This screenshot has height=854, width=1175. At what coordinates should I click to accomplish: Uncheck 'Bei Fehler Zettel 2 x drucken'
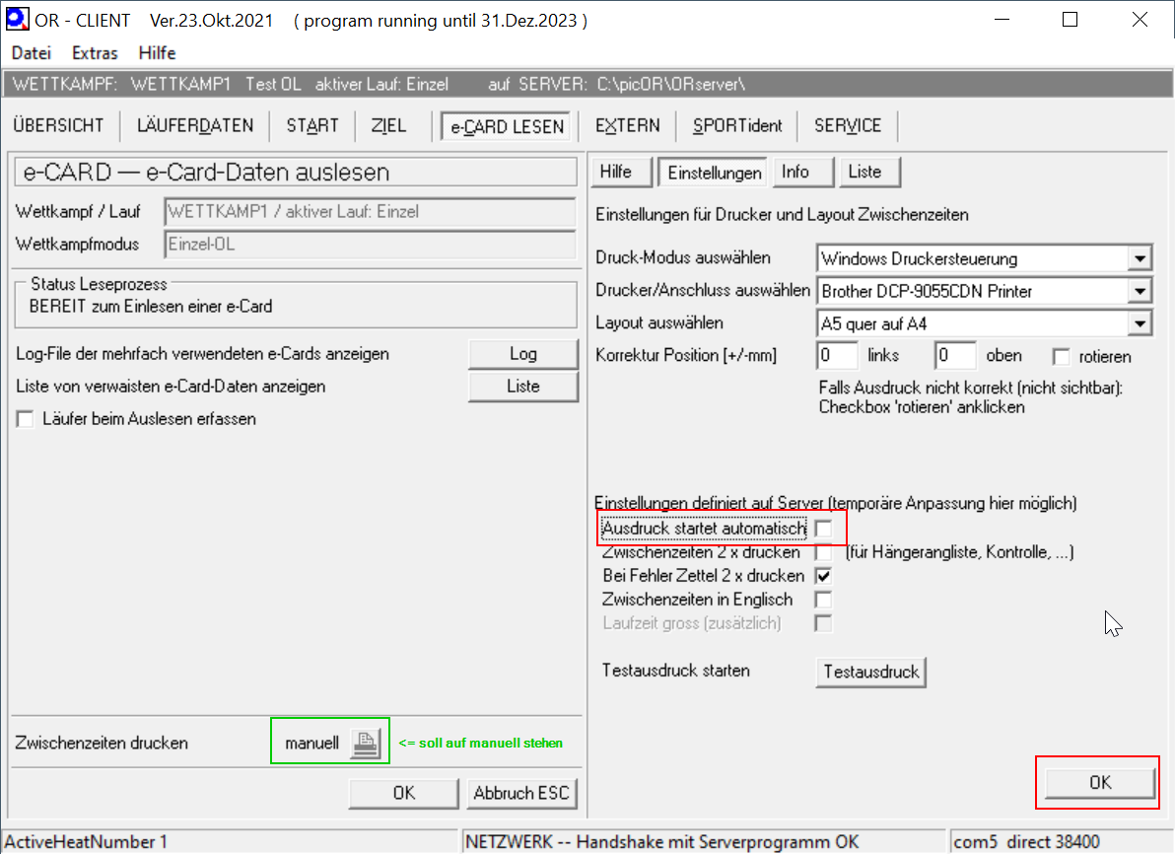pyautogui.click(x=823, y=576)
